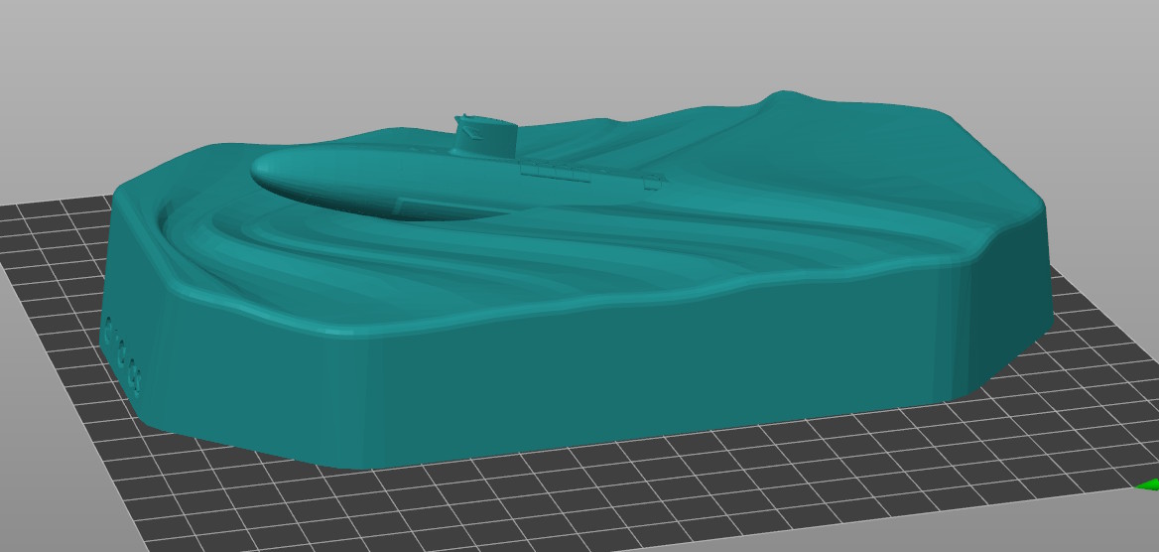Click the tallest wave peak behind the submarine
Viewport: 1159px width, 552px height.
tap(784, 97)
